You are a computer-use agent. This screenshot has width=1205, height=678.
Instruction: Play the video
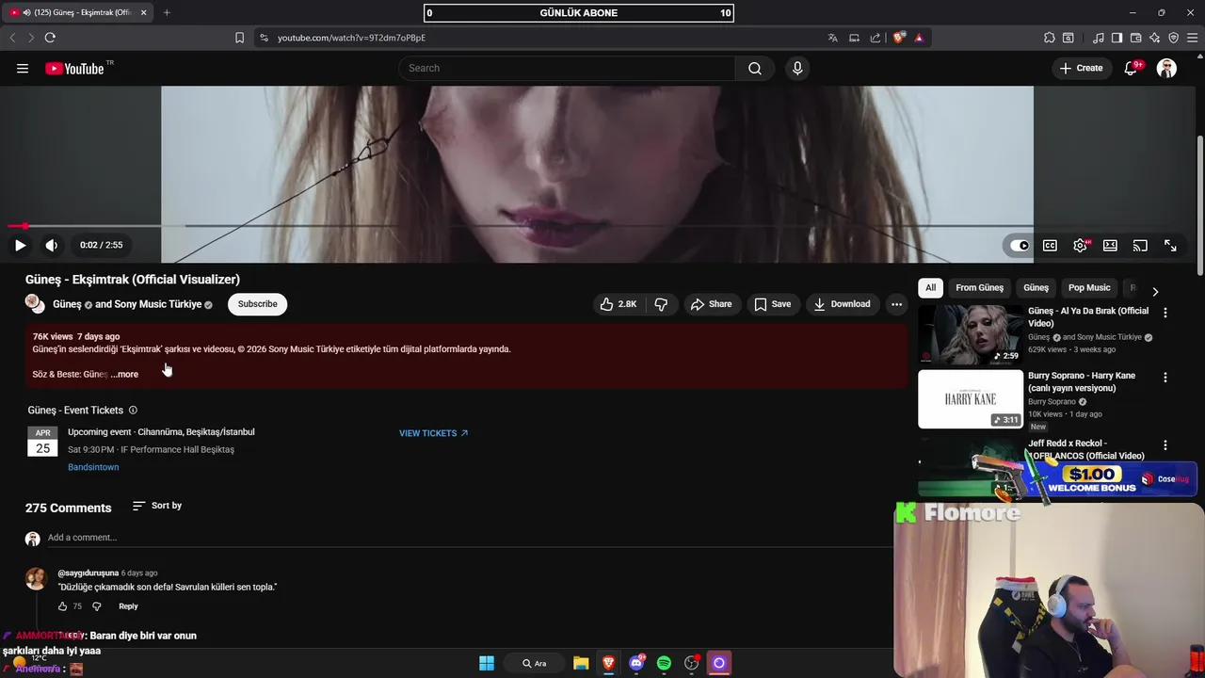tap(20, 245)
